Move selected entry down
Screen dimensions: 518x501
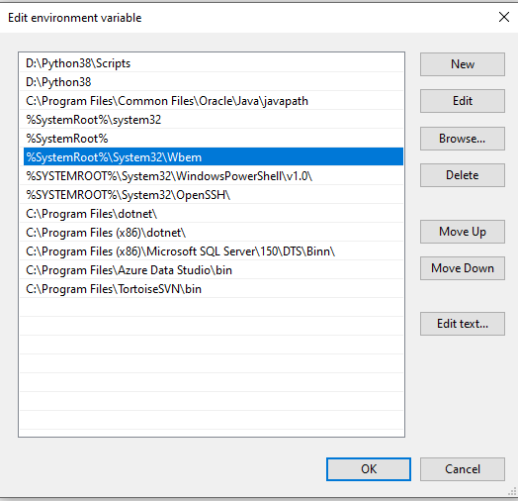[x=463, y=268]
